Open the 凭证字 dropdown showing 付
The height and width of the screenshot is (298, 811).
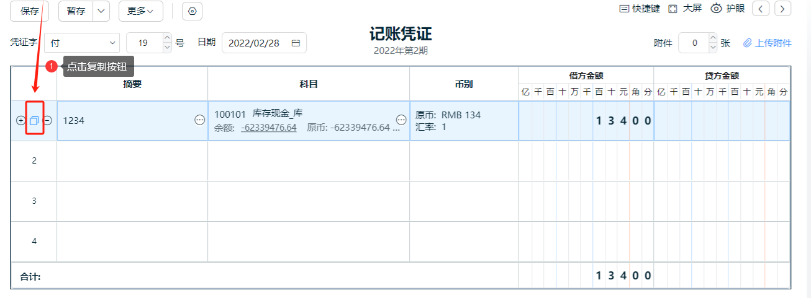[x=82, y=43]
